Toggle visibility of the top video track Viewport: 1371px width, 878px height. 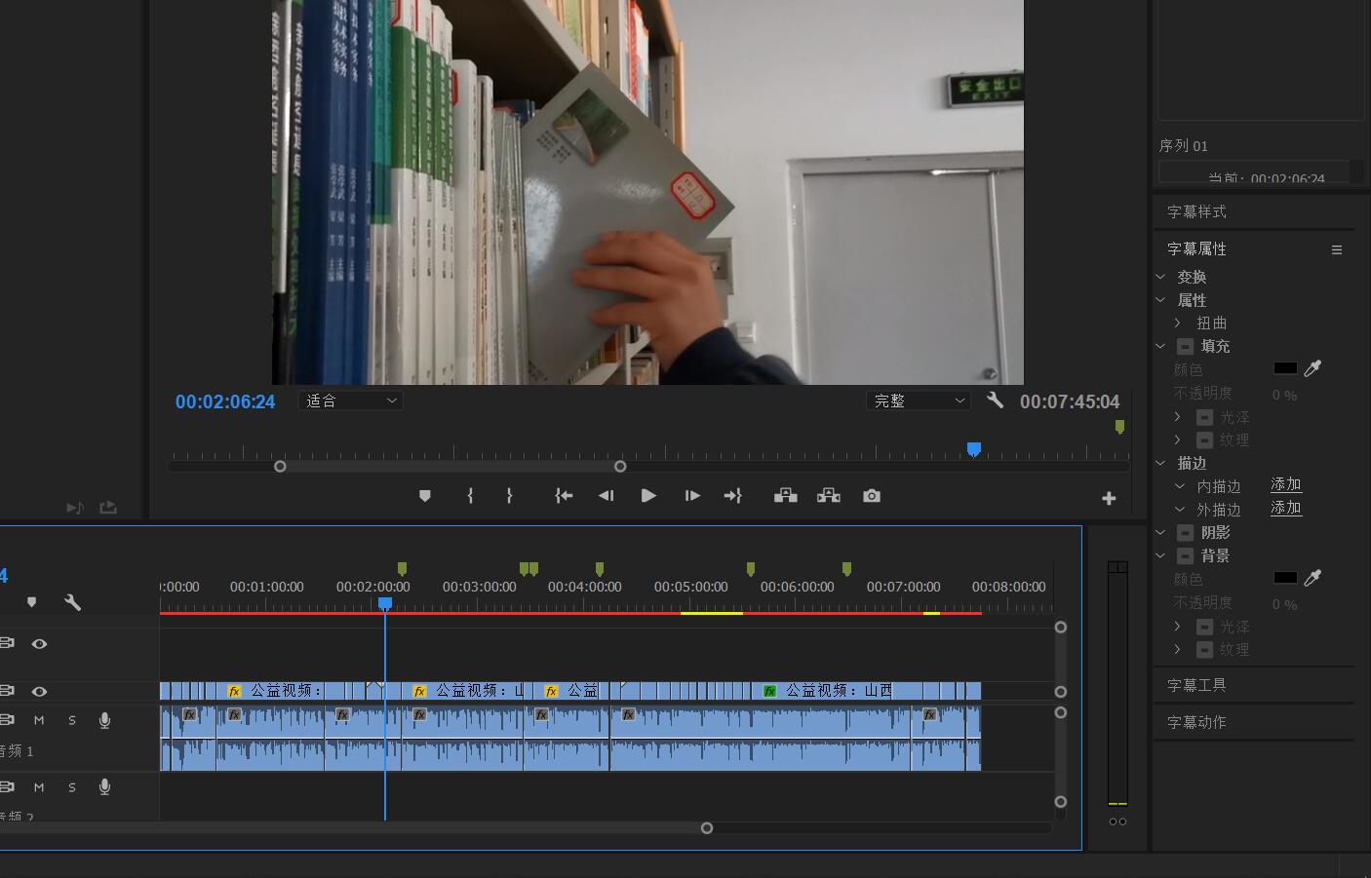tap(39, 644)
